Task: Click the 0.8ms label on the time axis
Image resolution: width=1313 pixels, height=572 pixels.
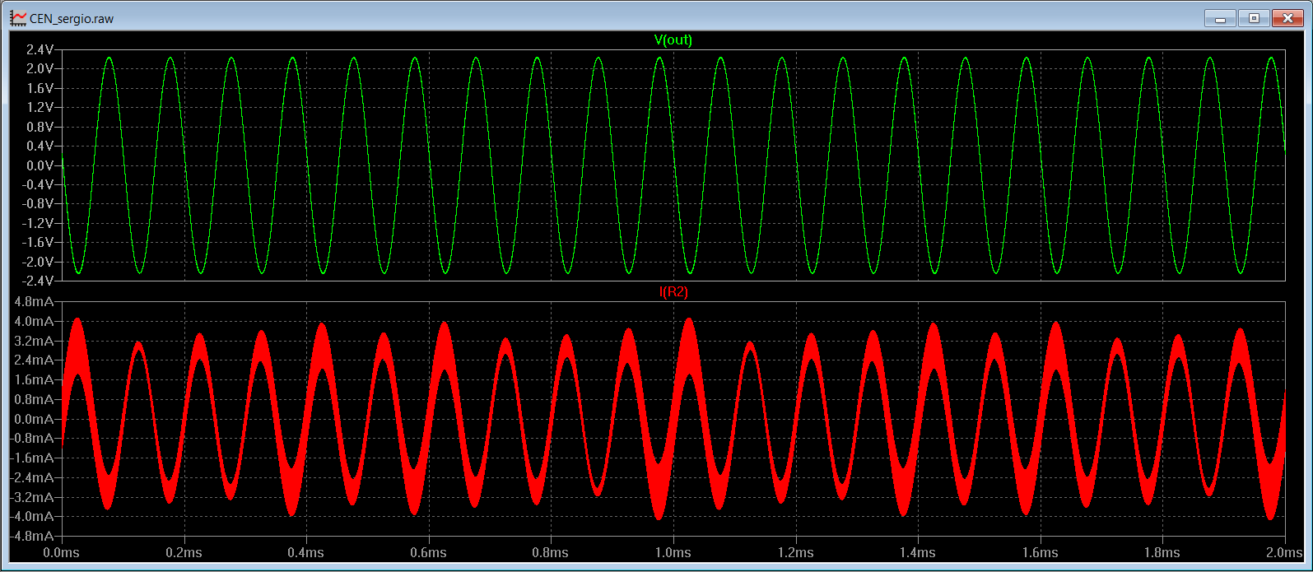Action: [550, 553]
